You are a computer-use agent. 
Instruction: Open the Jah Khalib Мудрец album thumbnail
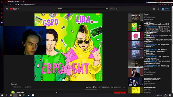pos(136,64)
